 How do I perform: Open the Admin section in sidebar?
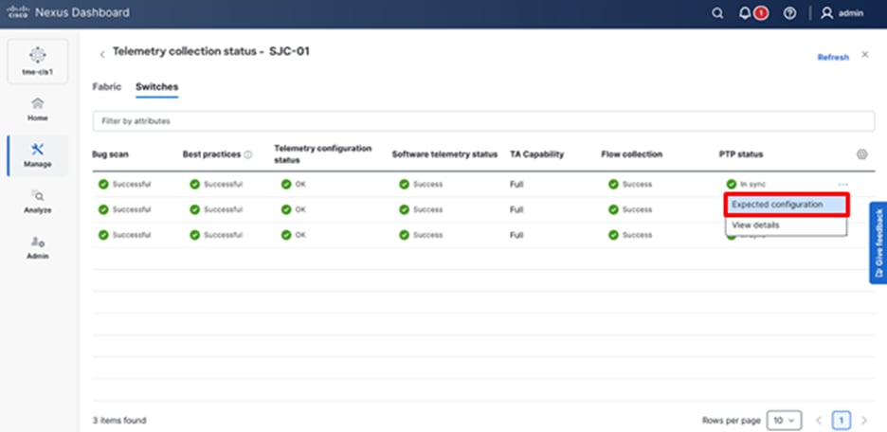click(x=38, y=247)
